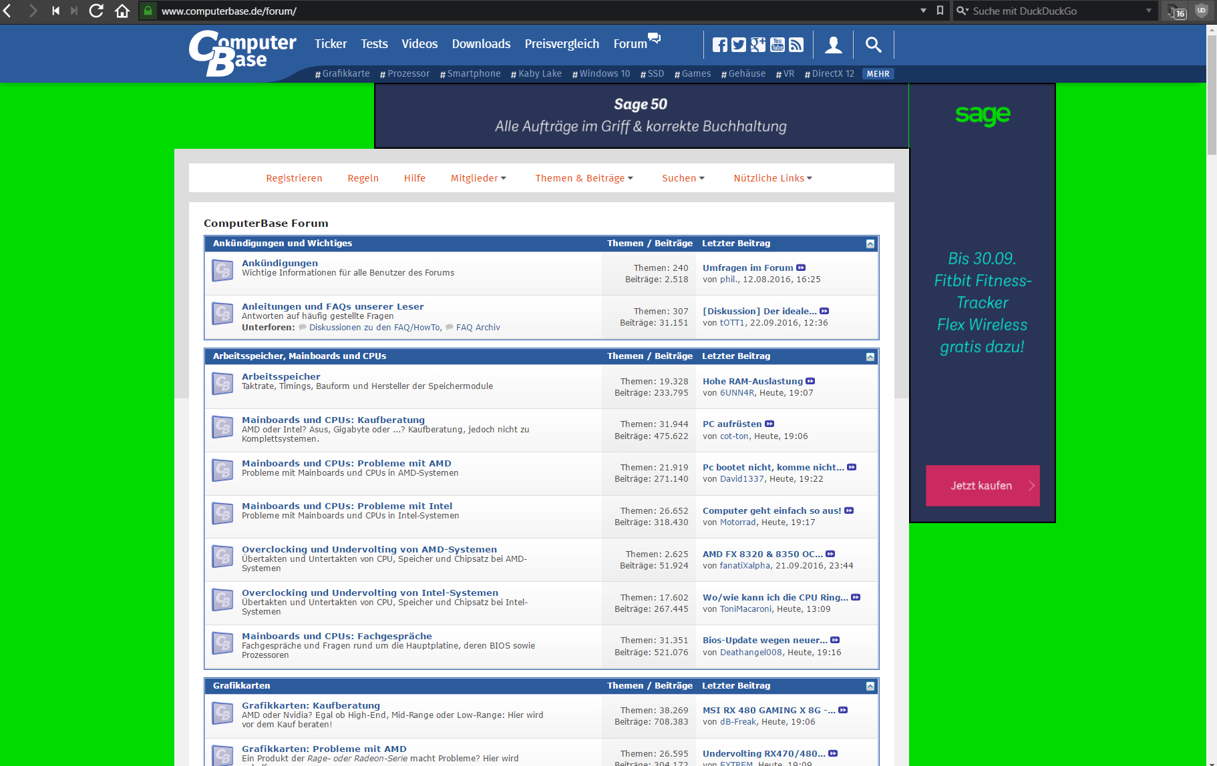Viewport: 1217px width, 766px height.
Task: Open Mainboards und CPUs: Fachgespräche forum
Action: [337, 637]
